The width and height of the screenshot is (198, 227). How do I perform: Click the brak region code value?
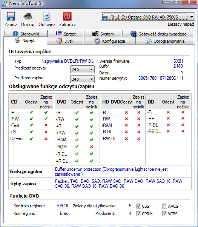coord(64,213)
